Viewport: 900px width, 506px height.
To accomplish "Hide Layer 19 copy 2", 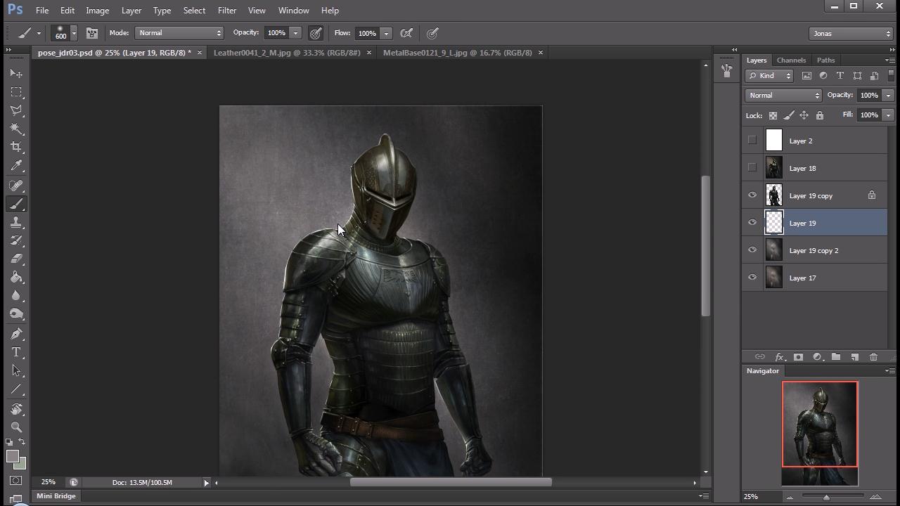I will click(752, 250).
